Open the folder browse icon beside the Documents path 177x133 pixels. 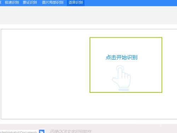coord(42,132)
